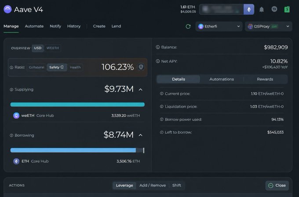
Task: Open the Etherfi market dropdown
Action: [219, 26]
